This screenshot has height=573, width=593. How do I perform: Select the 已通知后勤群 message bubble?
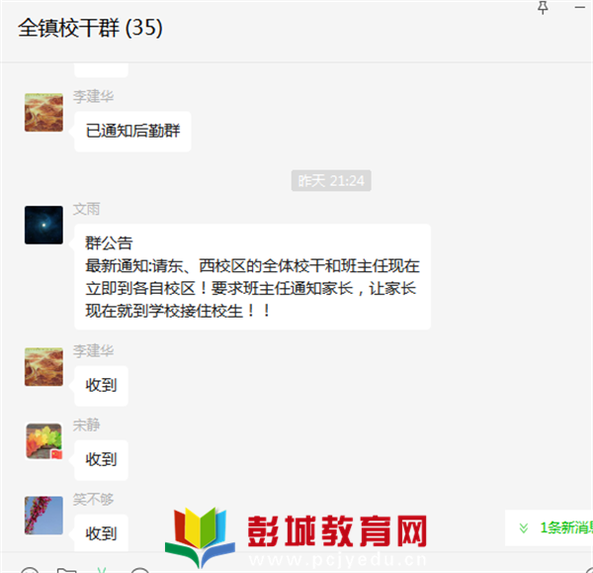point(132,132)
